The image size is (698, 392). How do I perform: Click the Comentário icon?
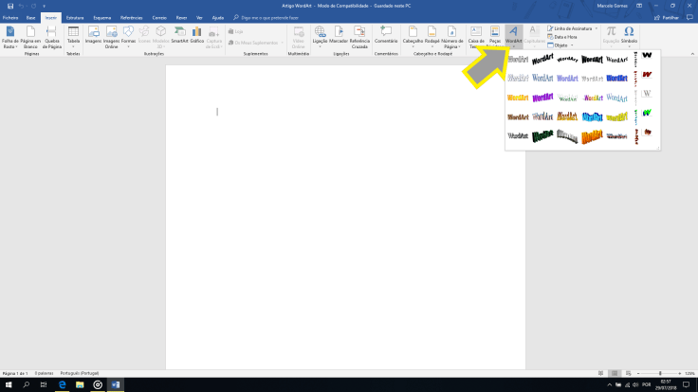pyautogui.click(x=386, y=36)
